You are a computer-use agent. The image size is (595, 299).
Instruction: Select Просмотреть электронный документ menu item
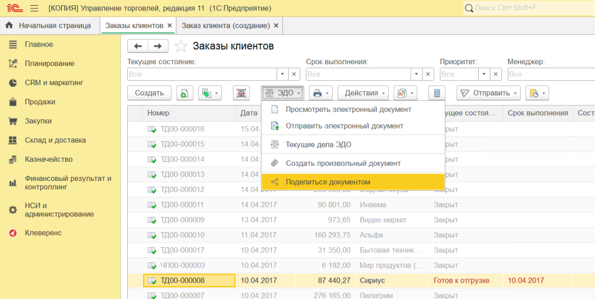353,109
